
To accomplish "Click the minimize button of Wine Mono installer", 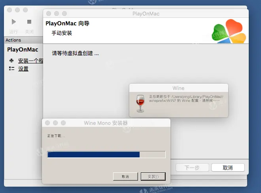I will click(55, 123).
